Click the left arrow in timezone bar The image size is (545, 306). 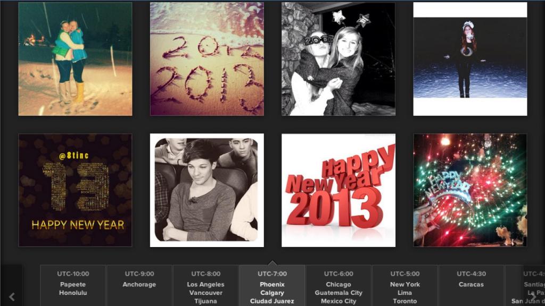[x=12, y=296]
